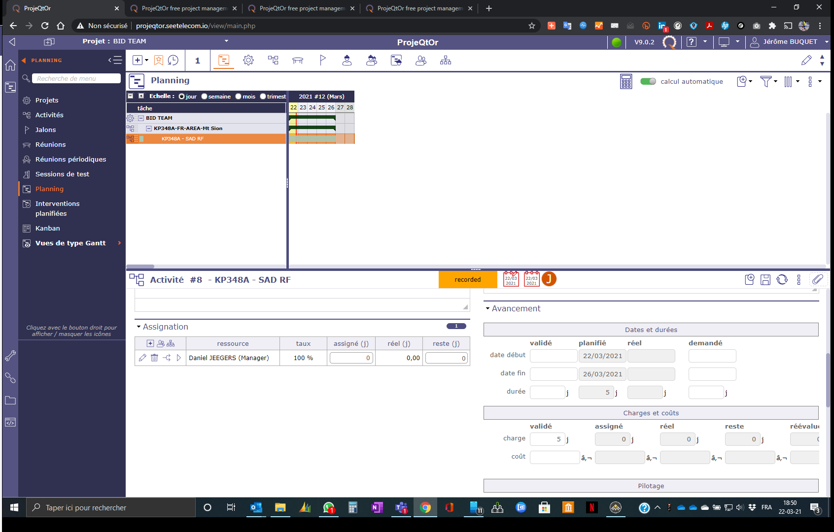The image size is (834, 532).
Task: Click the milestones flag icon in toolbar
Action: click(322, 60)
